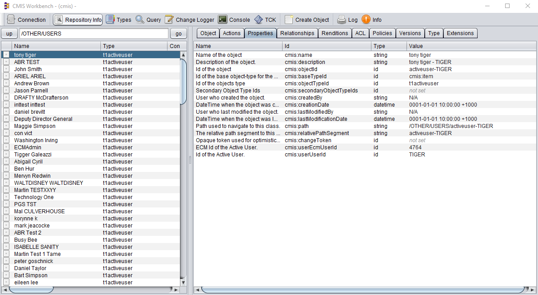The image size is (538, 295).
Task: Select the Deputy Director General row
Action: click(91, 119)
